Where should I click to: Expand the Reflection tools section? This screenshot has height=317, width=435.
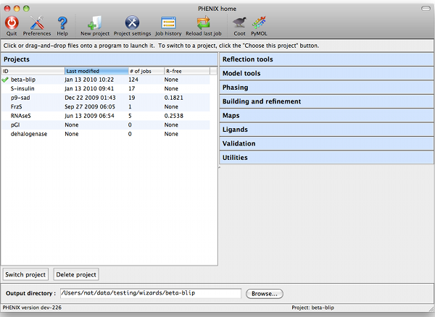tap(326, 59)
